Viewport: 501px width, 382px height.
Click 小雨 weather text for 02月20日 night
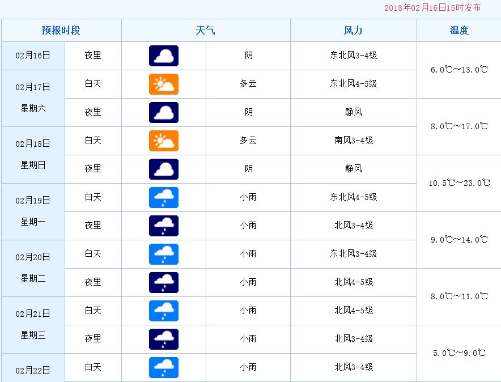[248, 282]
